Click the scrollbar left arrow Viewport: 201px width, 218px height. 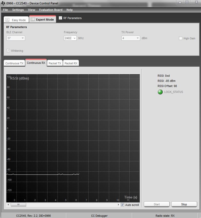8,205
